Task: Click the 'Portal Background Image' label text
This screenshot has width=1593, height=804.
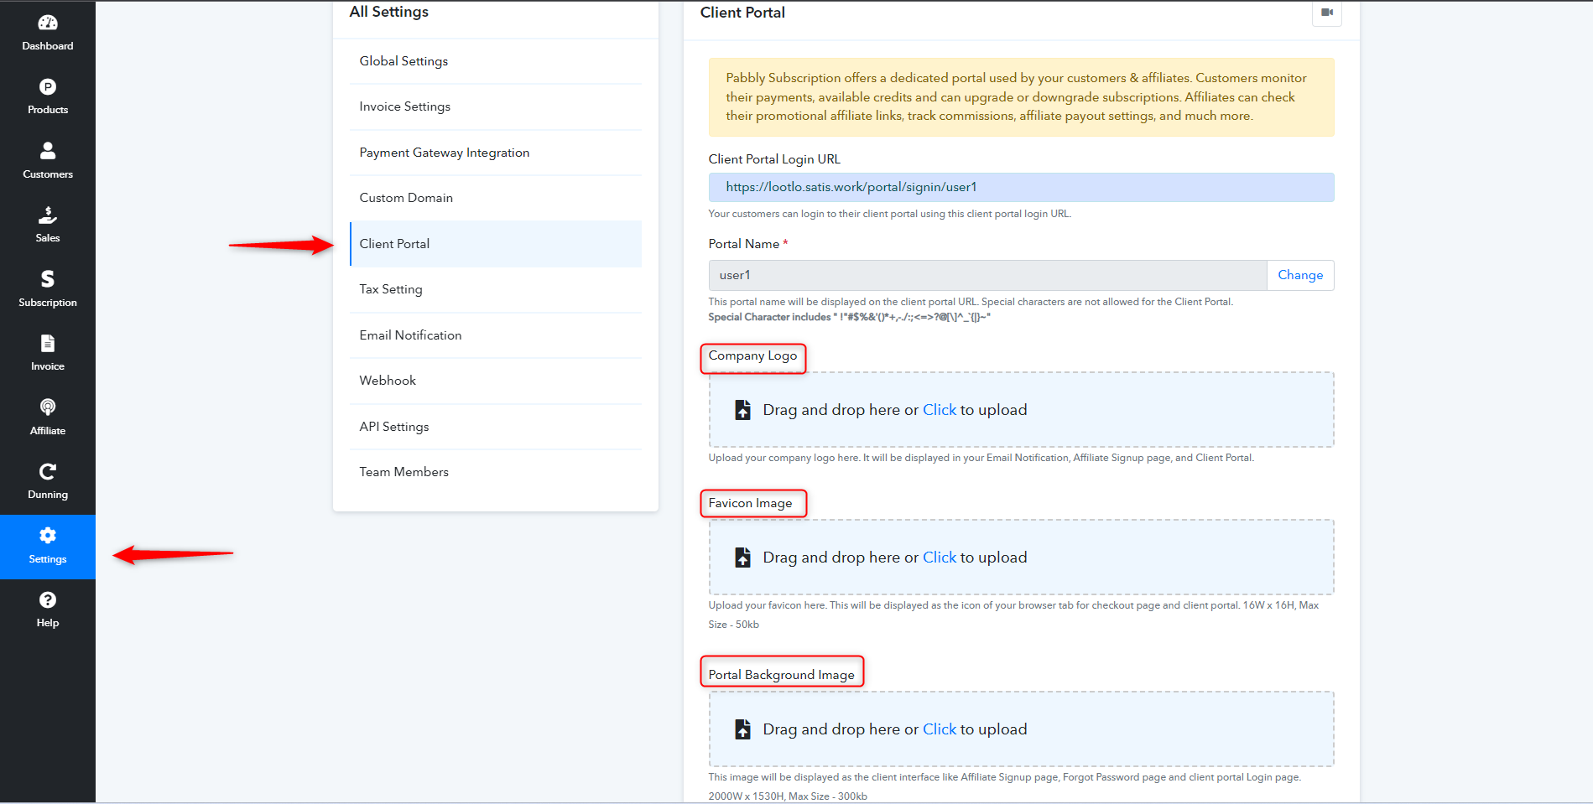Action: (781, 675)
